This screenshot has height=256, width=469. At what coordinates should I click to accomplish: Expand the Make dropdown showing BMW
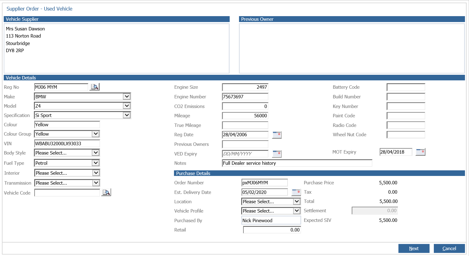pos(126,97)
